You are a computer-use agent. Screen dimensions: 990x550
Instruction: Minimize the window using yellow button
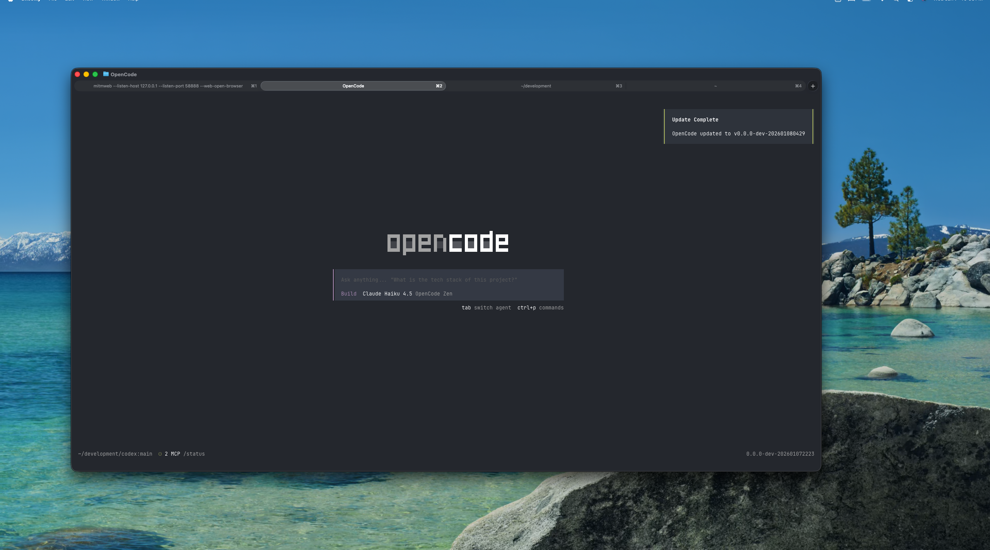click(86, 74)
